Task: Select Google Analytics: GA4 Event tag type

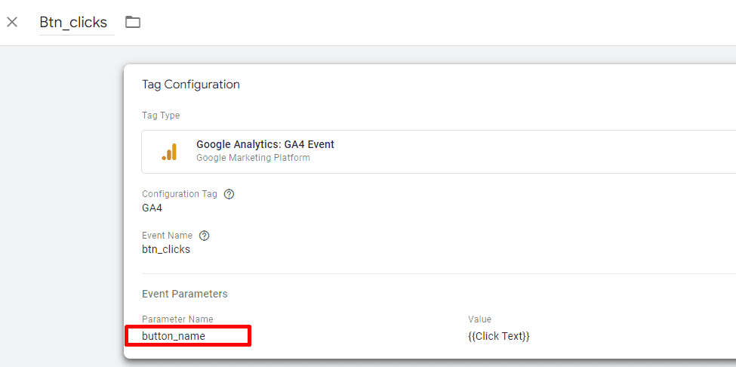Action: [439, 152]
